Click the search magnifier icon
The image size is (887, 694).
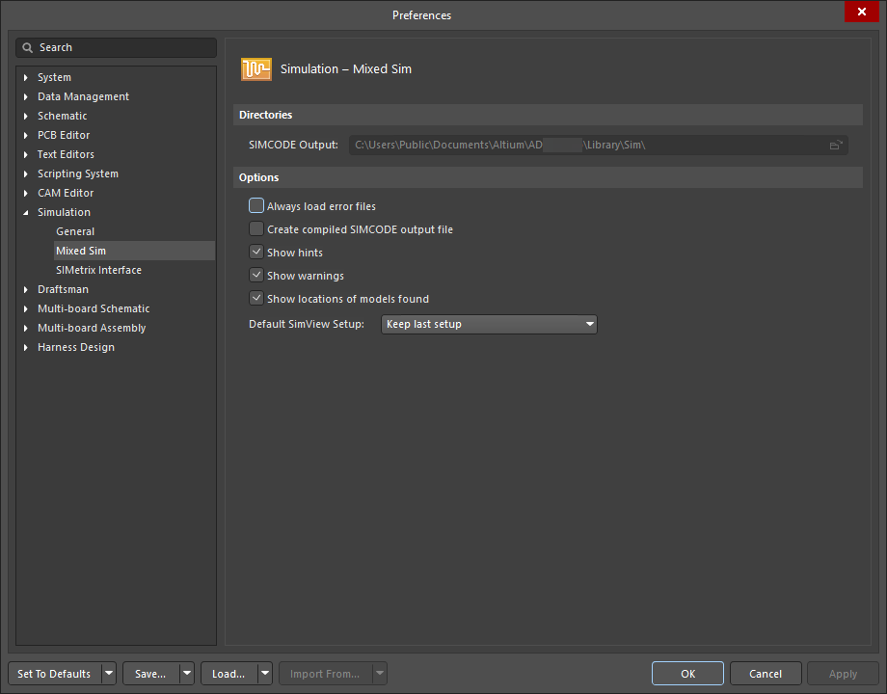click(30, 46)
